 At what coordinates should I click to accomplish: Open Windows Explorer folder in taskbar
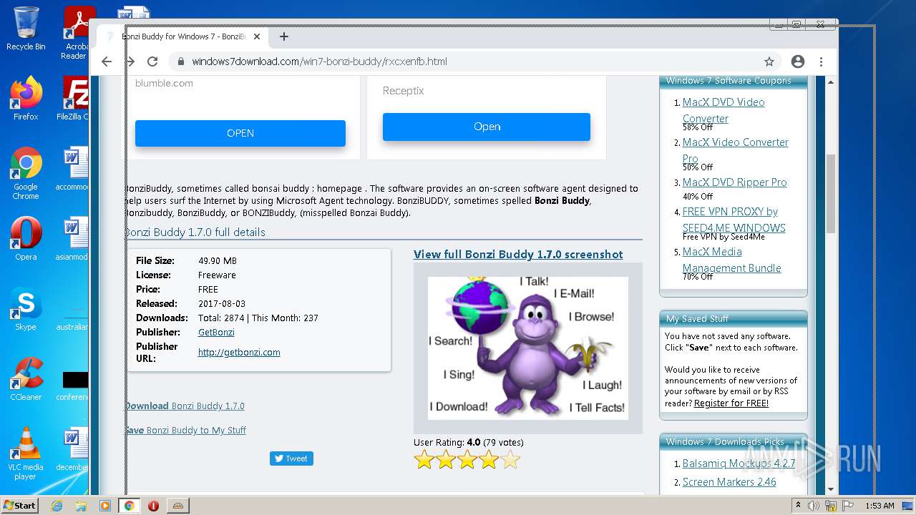(x=81, y=506)
